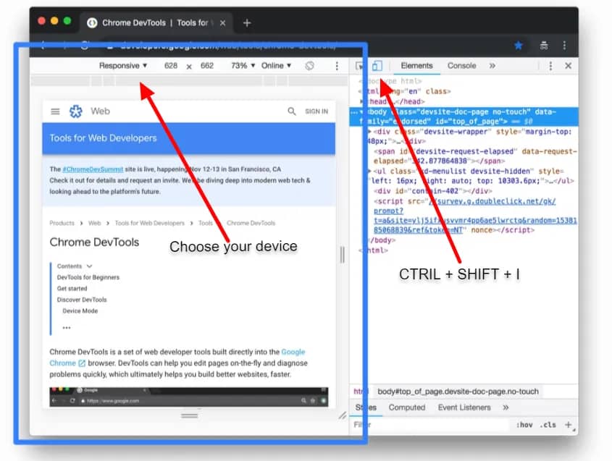Click the styles Filter input
This screenshot has height=461, width=612.
tap(429, 425)
